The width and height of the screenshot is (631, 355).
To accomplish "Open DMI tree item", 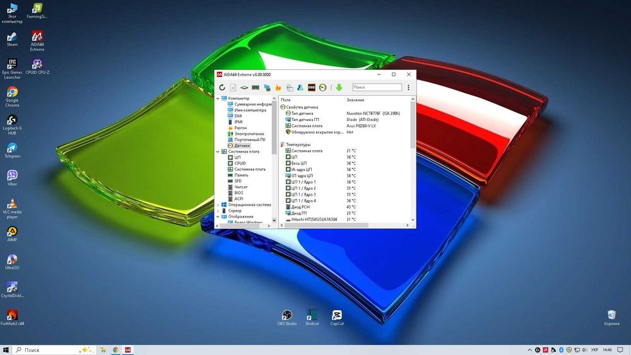I will click(235, 116).
